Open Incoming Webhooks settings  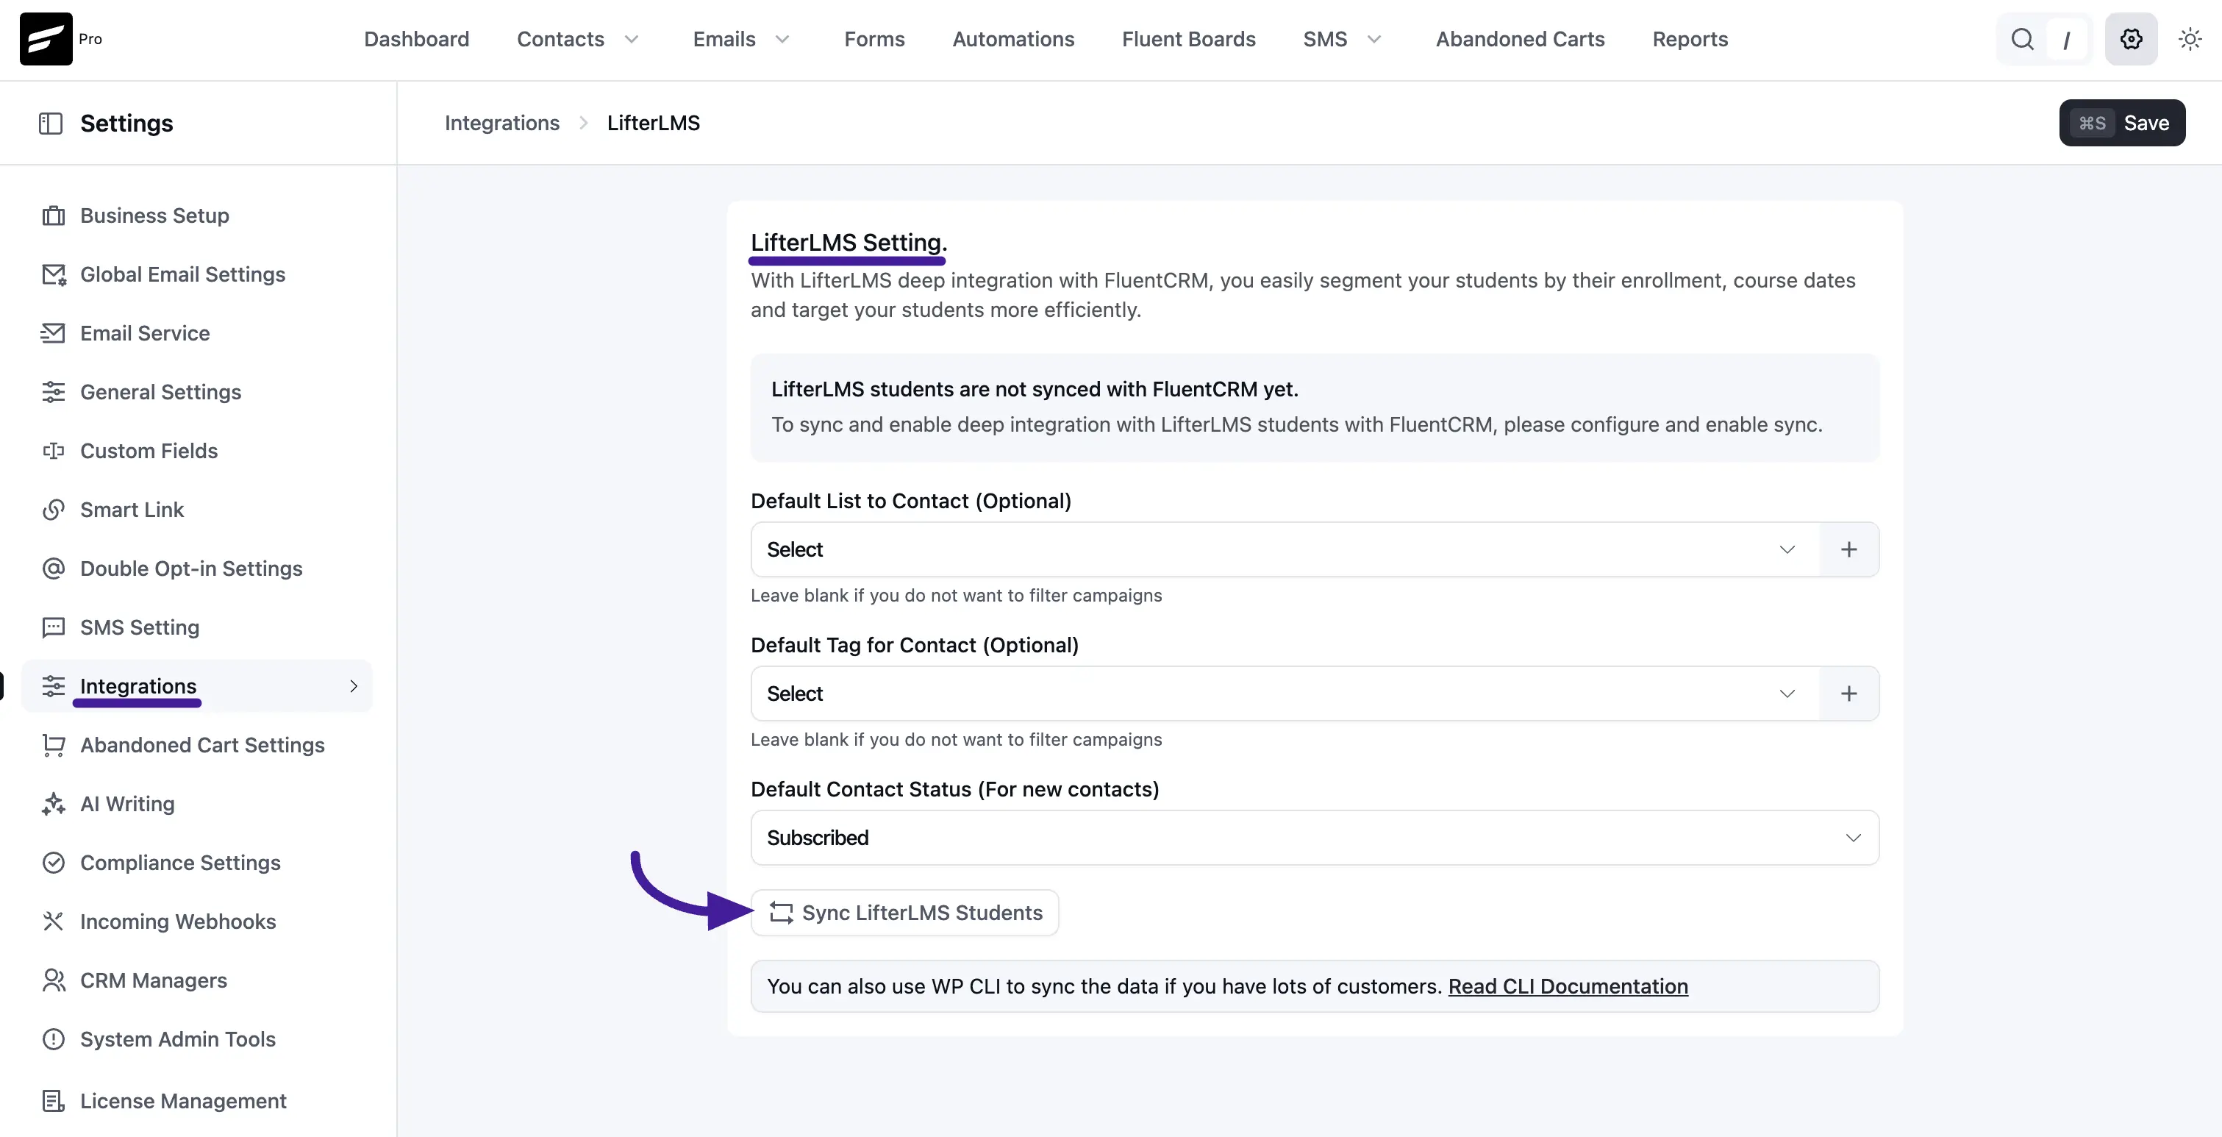click(178, 922)
